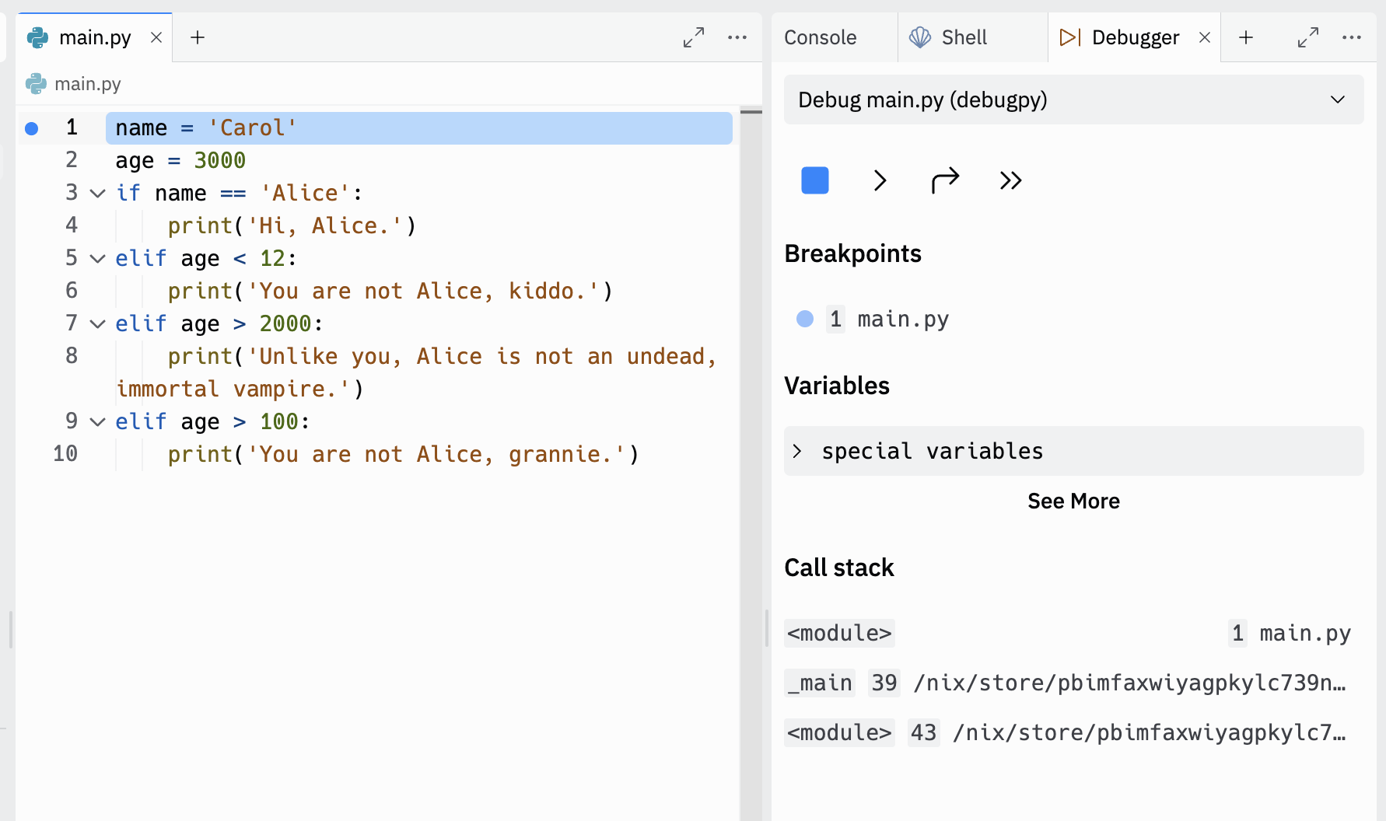The width and height of the screenshot is (1386, 821).
Task: Toggle the breakpoint dot on line 1
Action: pos(31,128)
